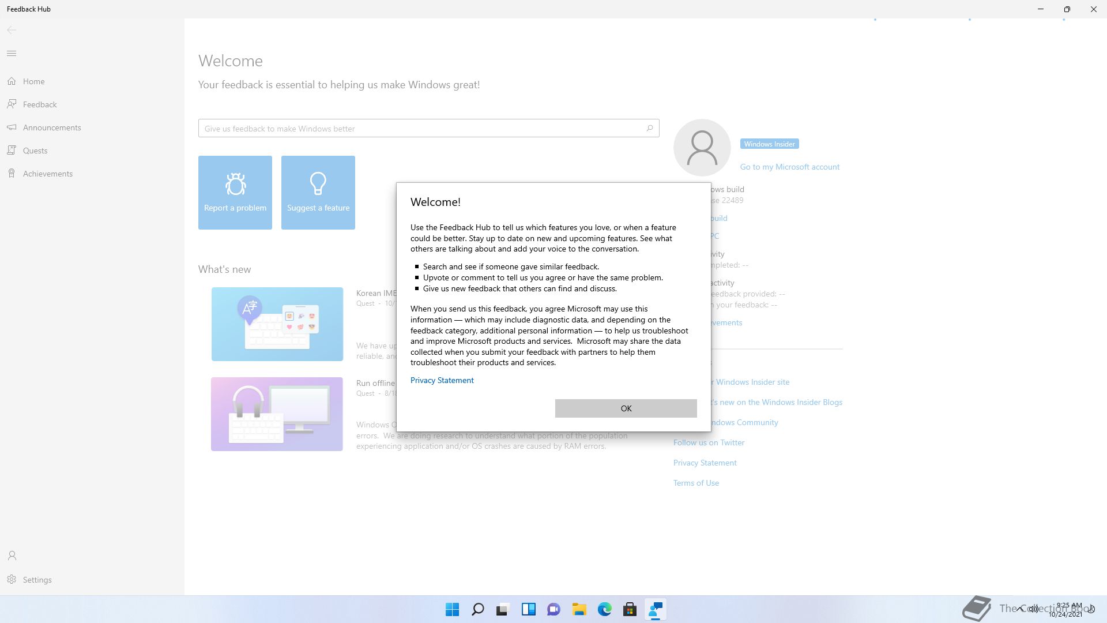Click the Windows Insider badge
This screenshot has height=623, width=1107.
coord(769,144)
